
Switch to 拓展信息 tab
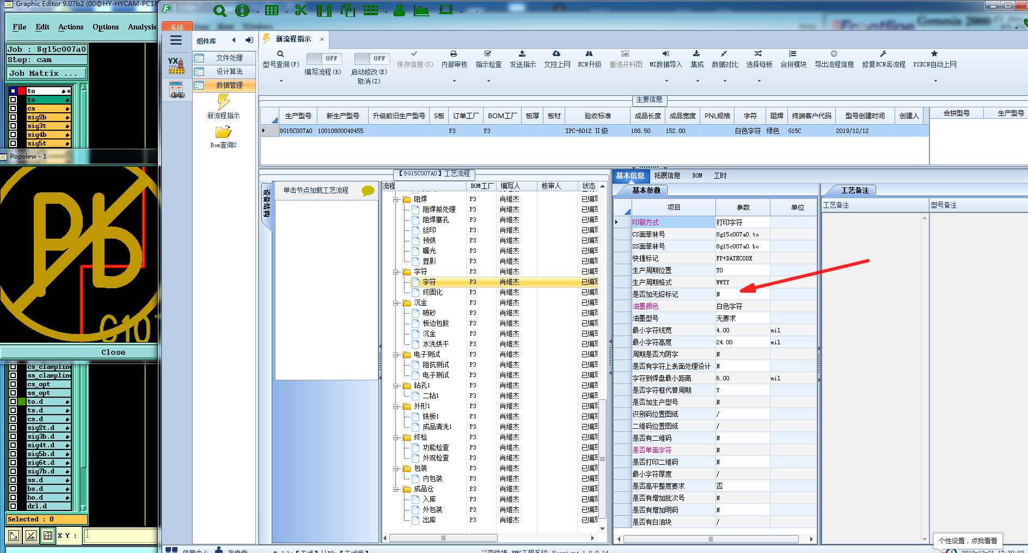coord(667,175)
